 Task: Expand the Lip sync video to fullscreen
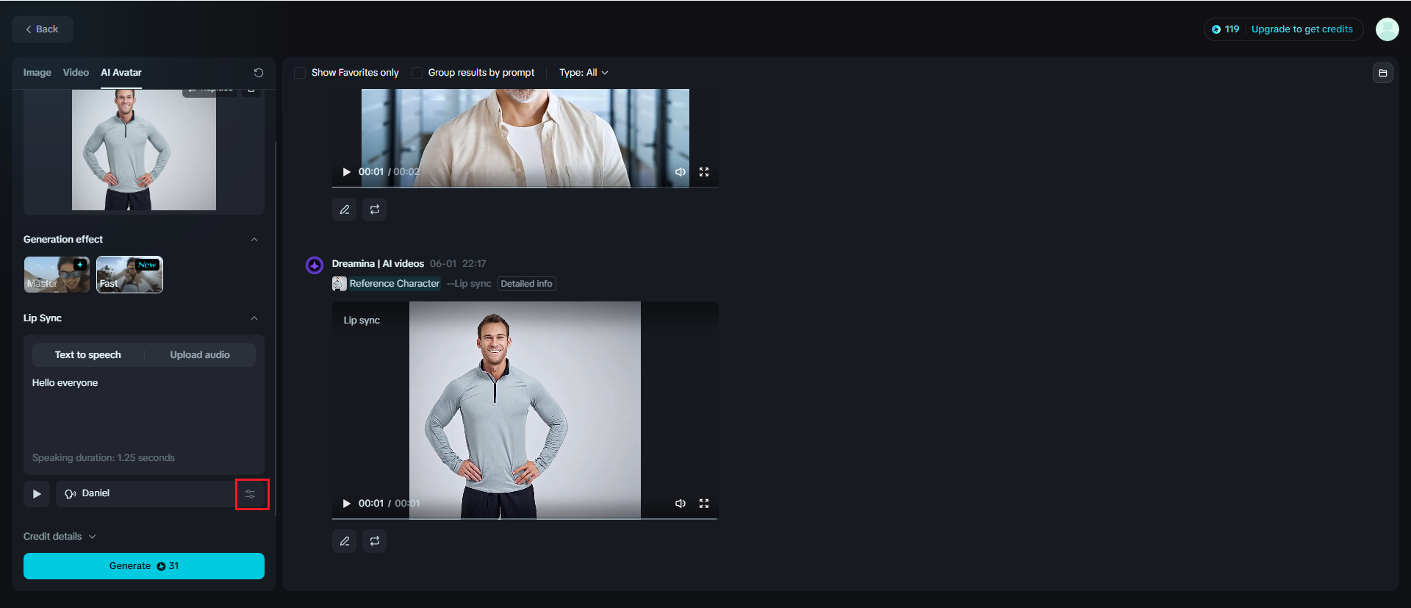[704, 504]
